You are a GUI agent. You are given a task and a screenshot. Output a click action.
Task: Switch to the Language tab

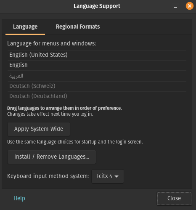(x=25, y=27)
